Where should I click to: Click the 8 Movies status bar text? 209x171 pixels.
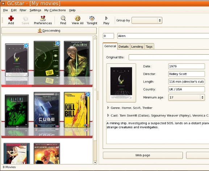coord(9,167)
